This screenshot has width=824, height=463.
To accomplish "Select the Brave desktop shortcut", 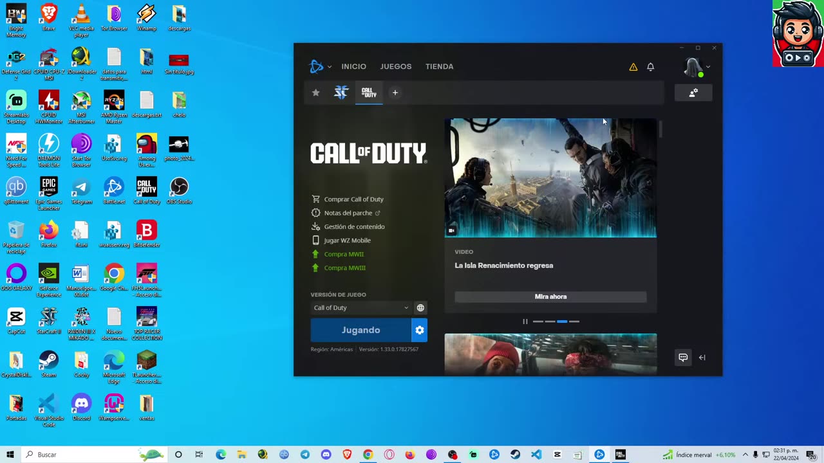I will click(x=49, y=18).
